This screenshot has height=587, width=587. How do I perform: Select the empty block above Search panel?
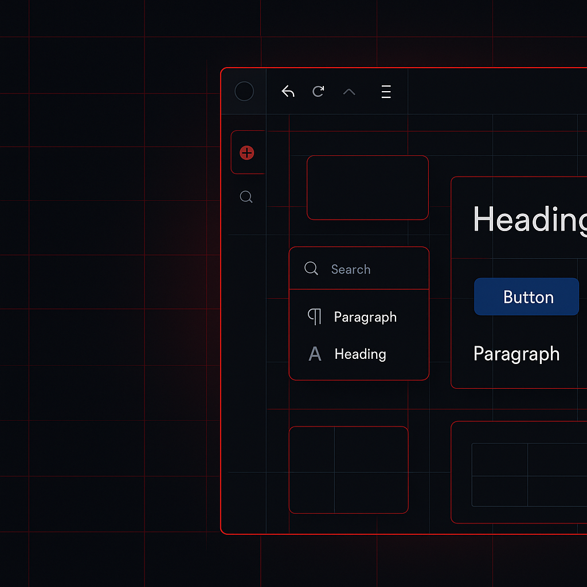pos(367,187)
